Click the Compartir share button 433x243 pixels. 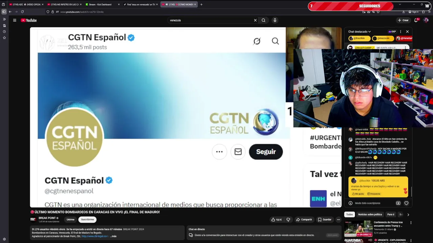304,219
